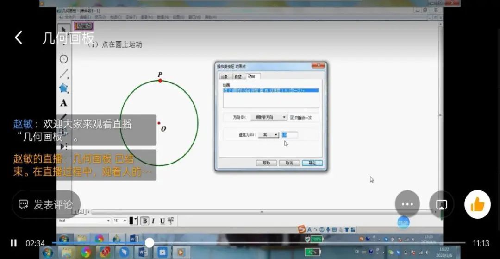Go back using the left arrow

click(x=19, y=38)
